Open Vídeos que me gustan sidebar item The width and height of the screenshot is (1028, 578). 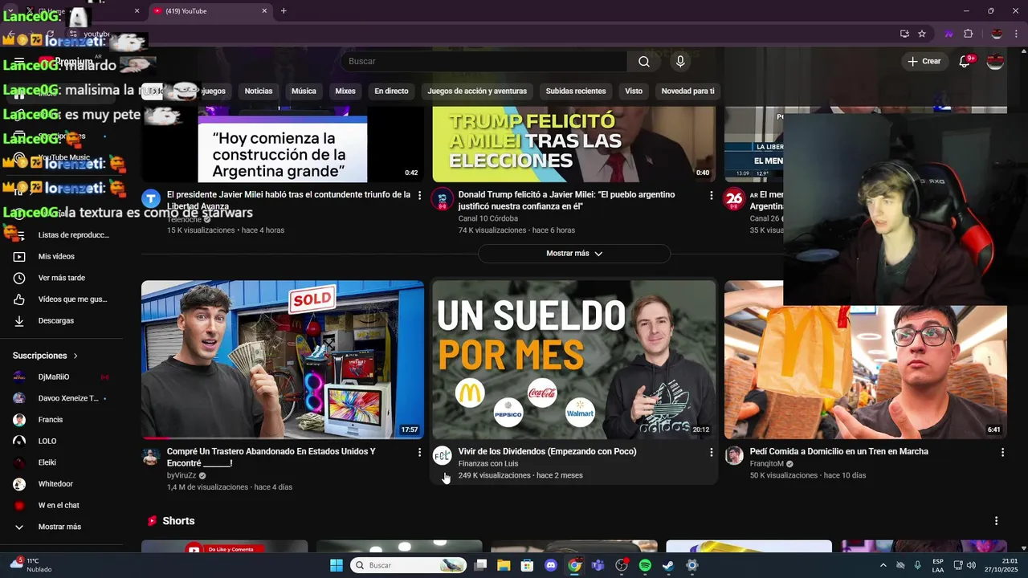coord(62,299)
